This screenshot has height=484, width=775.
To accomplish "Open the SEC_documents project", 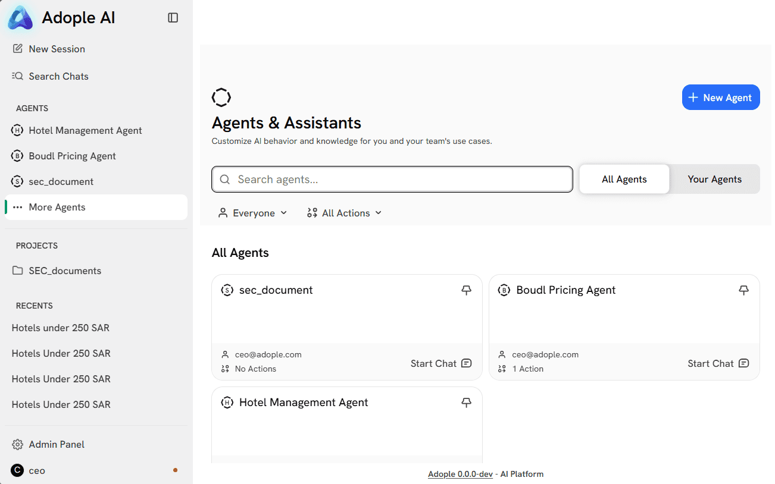I will [96, 271].
